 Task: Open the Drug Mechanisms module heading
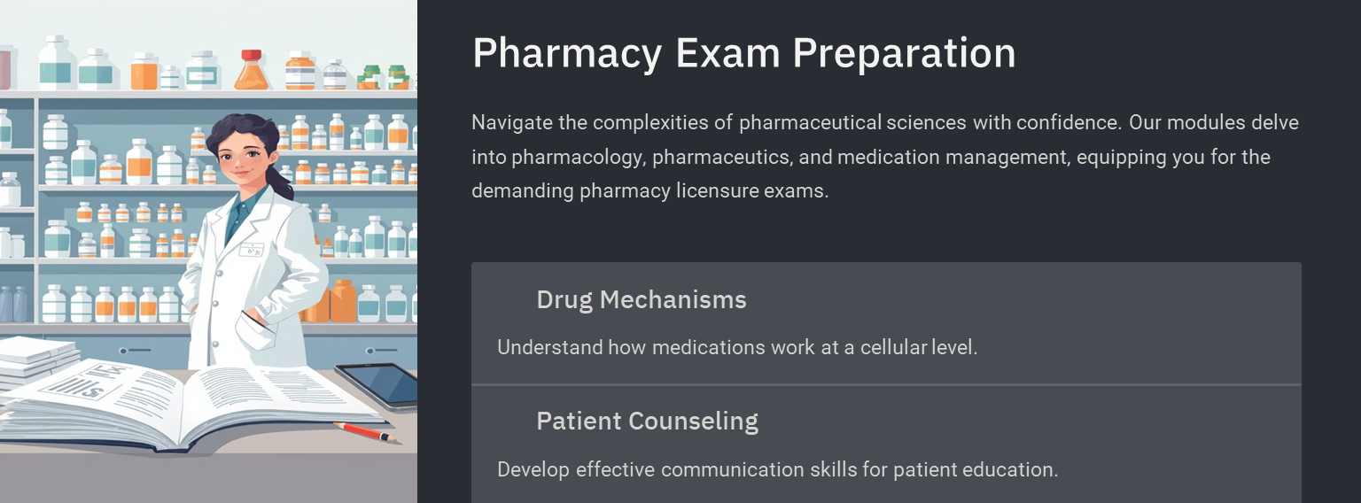point(642,300)
